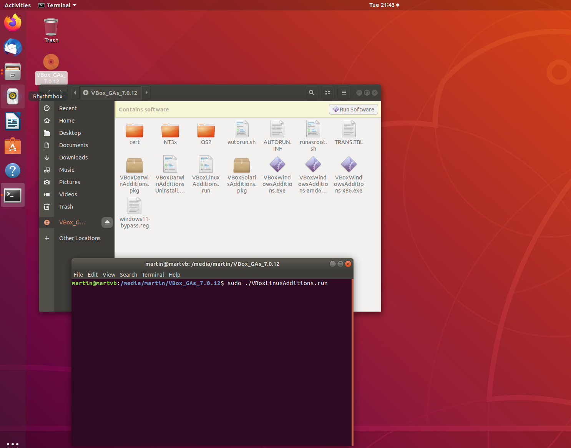Select the TRANS.TBL file
571x448 pixels.
tap(349, 133)
